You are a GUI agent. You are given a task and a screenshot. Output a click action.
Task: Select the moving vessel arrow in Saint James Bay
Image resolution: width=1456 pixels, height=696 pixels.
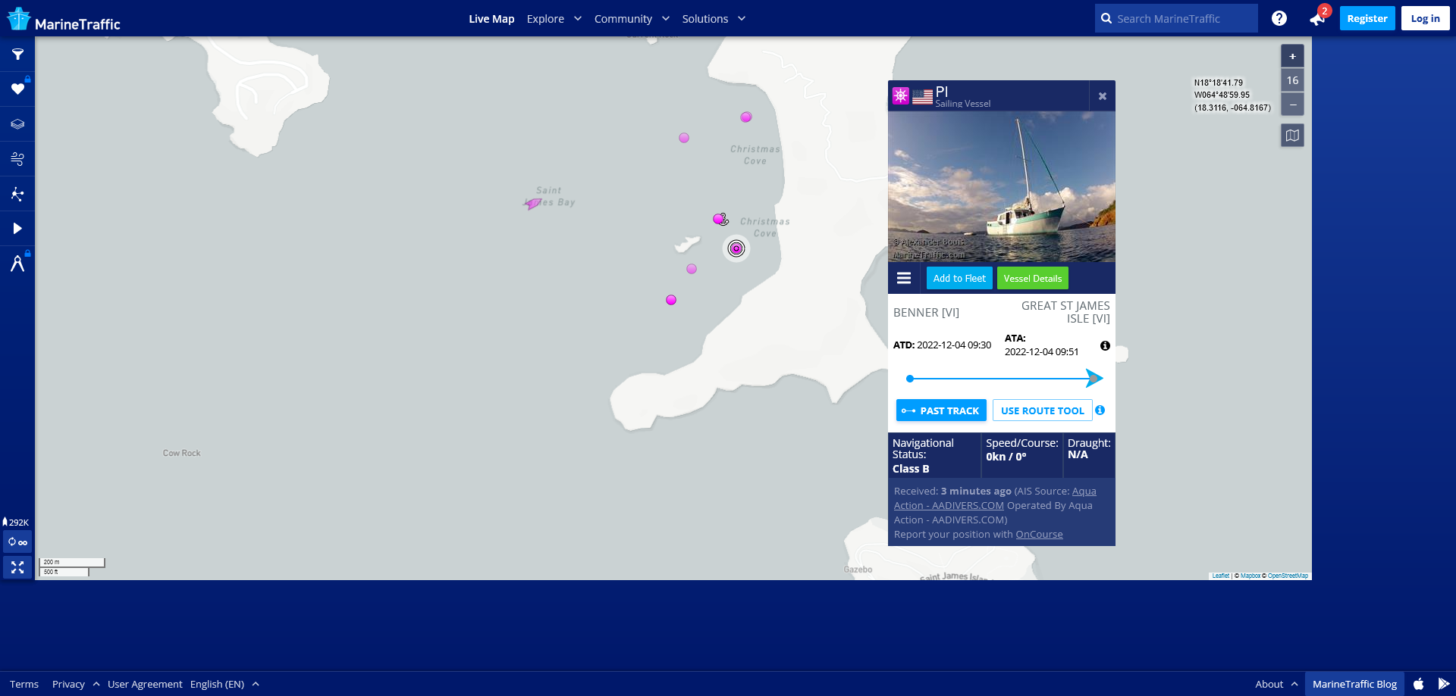(533, 203)
